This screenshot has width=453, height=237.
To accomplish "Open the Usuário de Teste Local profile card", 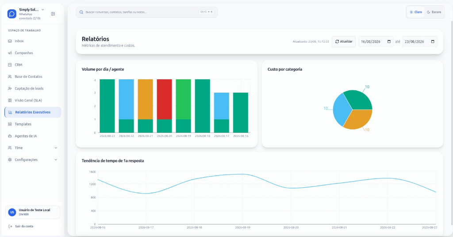I will pos(33,212).
